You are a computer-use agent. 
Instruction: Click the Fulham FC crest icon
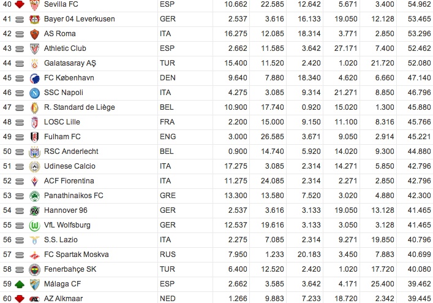(35, 137)
